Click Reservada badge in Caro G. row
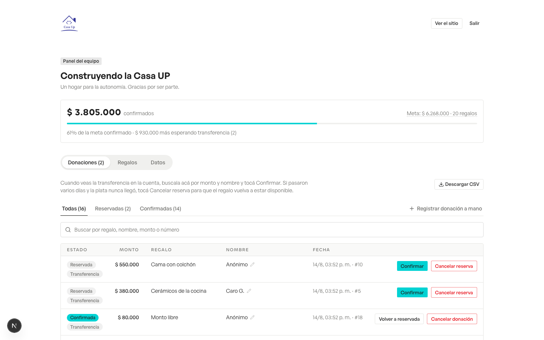 tap(81, 291)
